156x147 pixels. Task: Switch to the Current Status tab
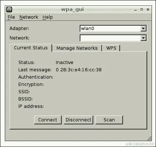pyautogui.click(x=31, y=48)
